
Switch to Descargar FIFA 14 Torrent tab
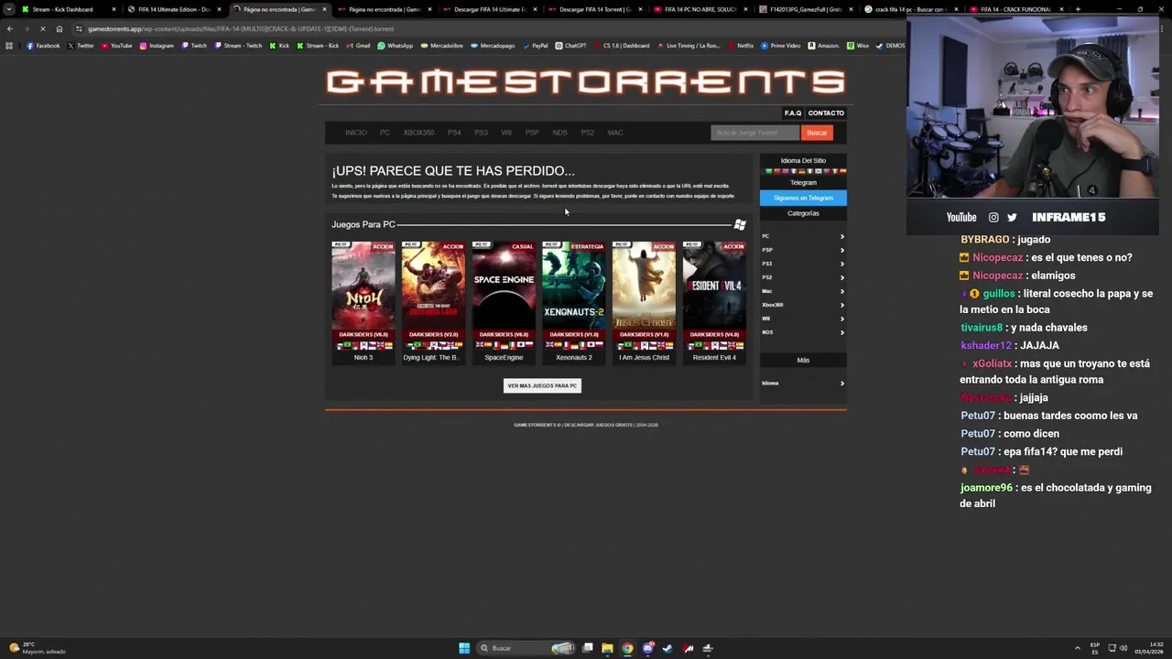coord(595,9)
